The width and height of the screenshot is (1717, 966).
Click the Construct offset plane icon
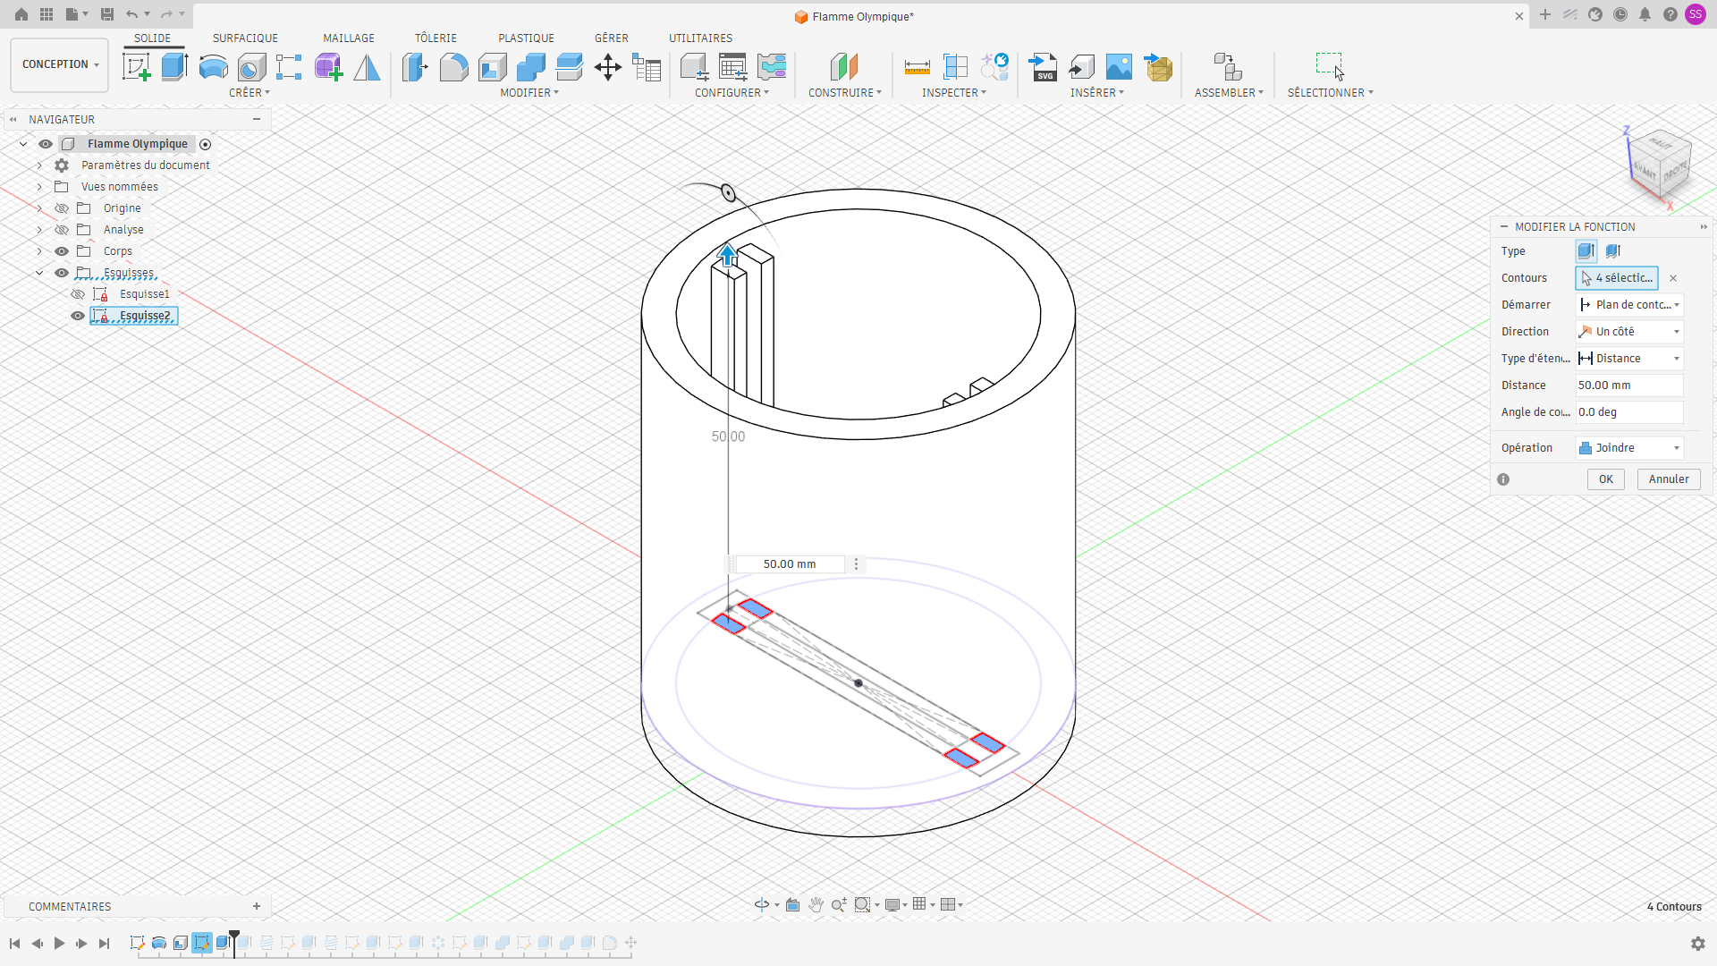click(843, 67)
